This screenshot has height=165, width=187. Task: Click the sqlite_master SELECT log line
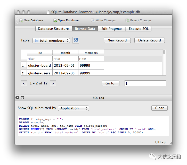(63, 126)
